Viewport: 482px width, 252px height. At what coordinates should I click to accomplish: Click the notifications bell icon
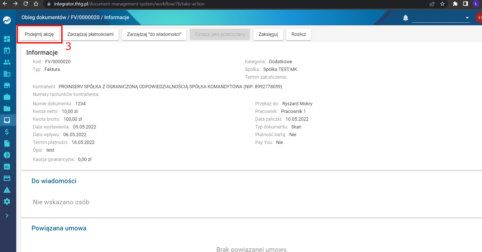click(406, 18)
